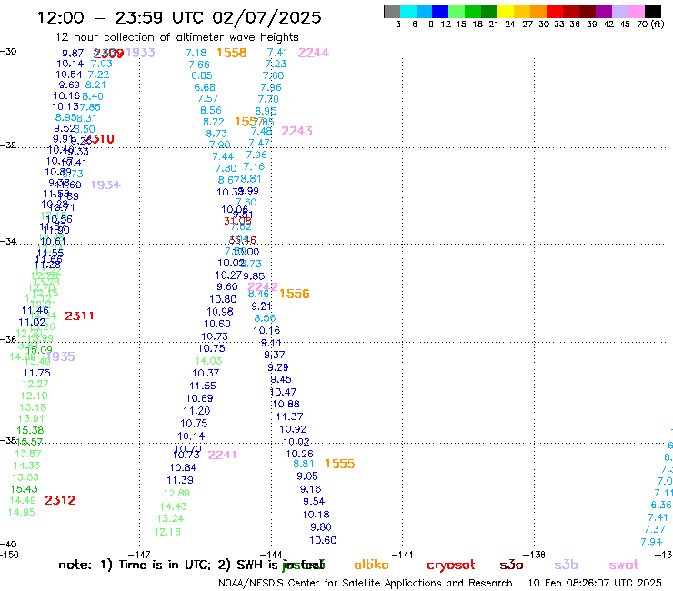Click the wave height value '15.38'

[30, 430]
